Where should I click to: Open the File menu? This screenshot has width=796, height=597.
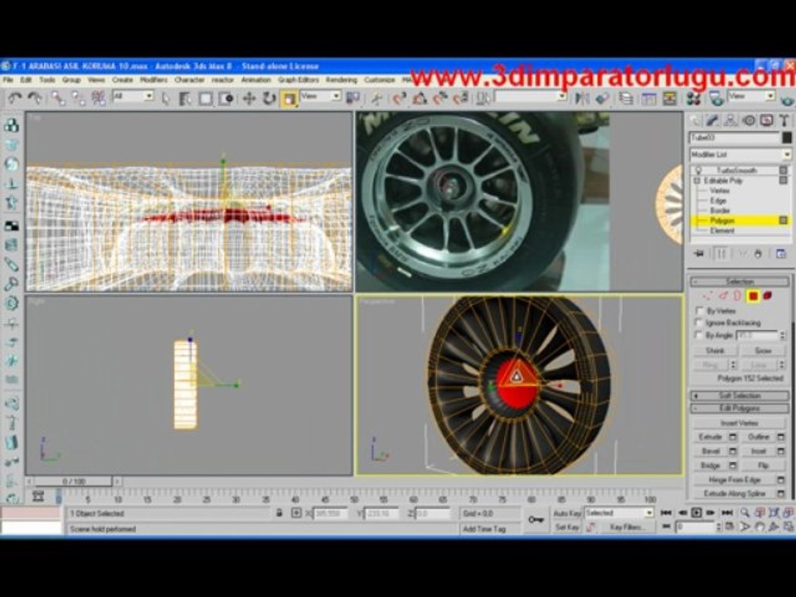tap(7, 80)
